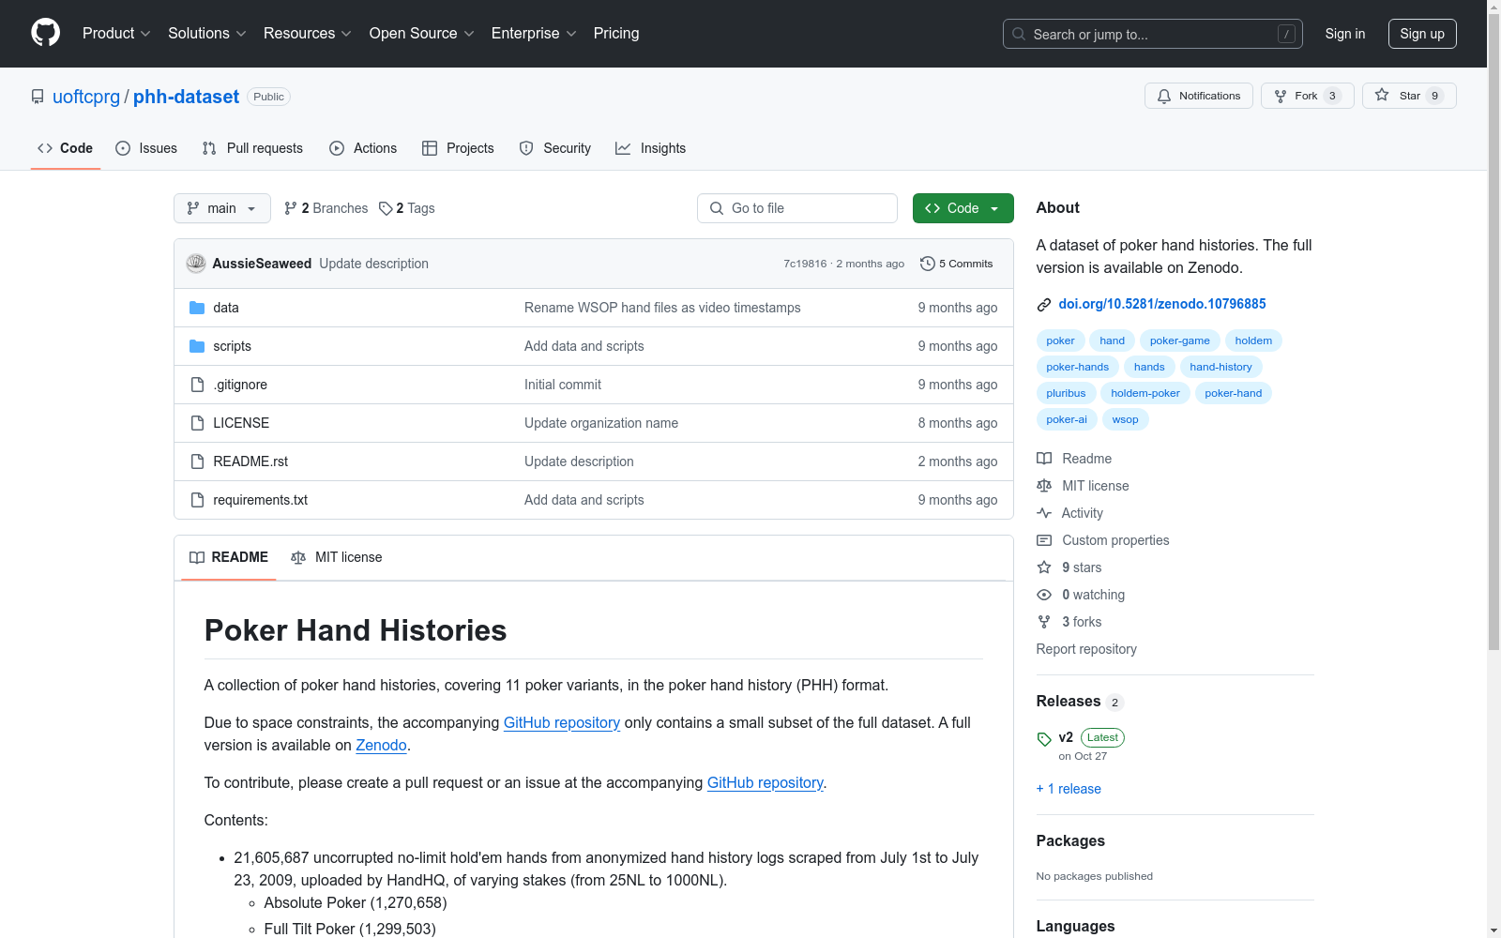Click AussieSeaweed's avatar image

196,264
